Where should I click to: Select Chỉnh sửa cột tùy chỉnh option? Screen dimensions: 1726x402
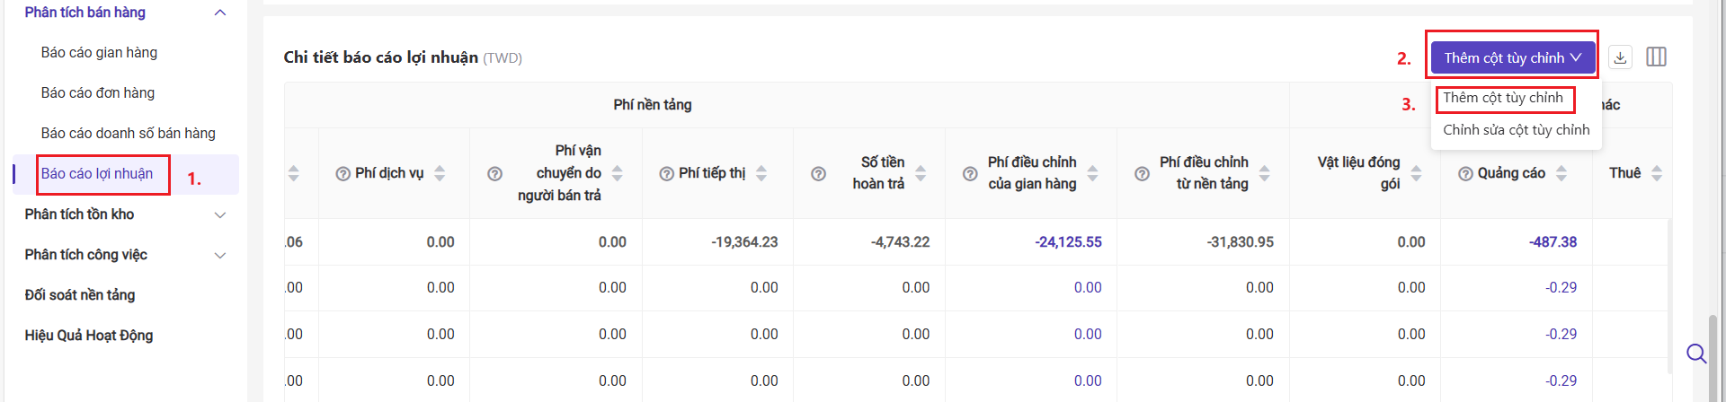pos(1516,130)
